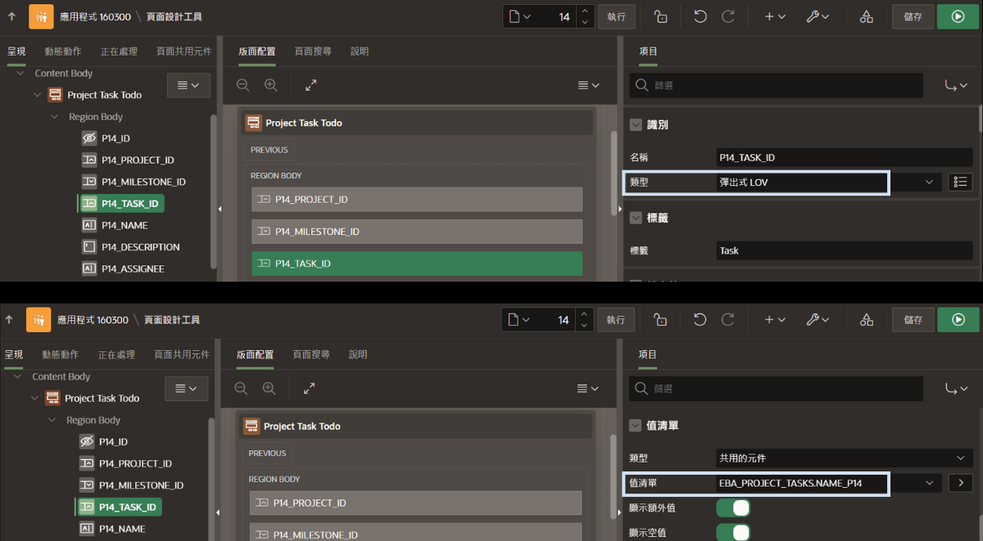Click the 儲存 button in upper window
This screenshot has height=541, width=983.
(x=913, y=16)
